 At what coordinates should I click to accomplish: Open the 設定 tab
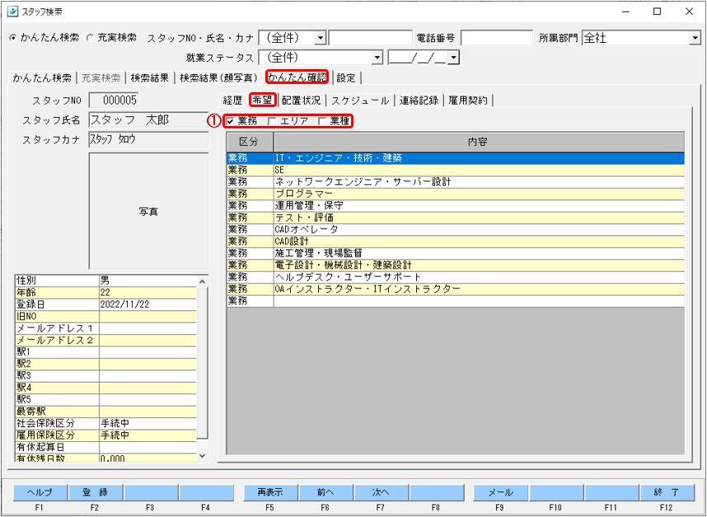(x=346, y=78)
